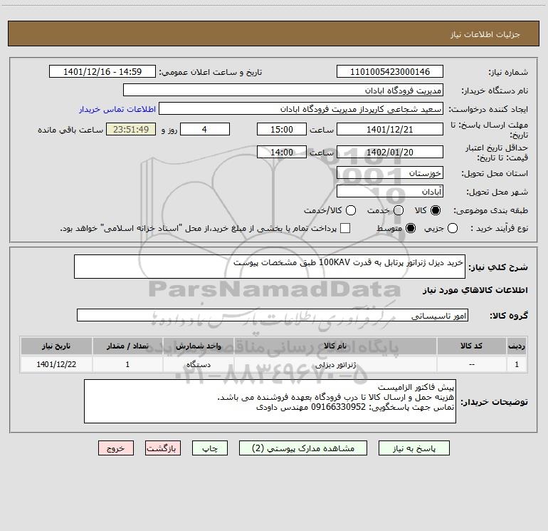Toggle the اسناد خزانه اسلامی payment checkbox
Image resolution: width=548 pixels, height=531 pixels.
(x=345, y=228)
